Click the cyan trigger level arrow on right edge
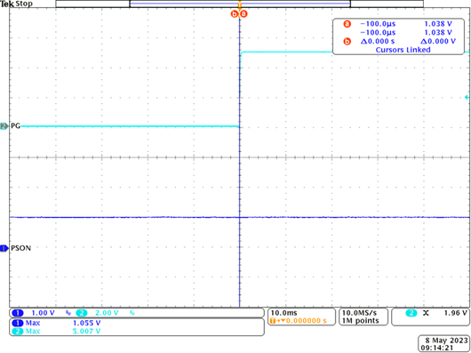Screen dimensions: 471x353 coord(467,97)
